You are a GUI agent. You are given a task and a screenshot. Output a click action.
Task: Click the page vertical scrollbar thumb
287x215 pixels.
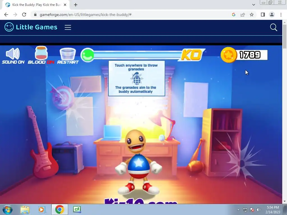285,36
